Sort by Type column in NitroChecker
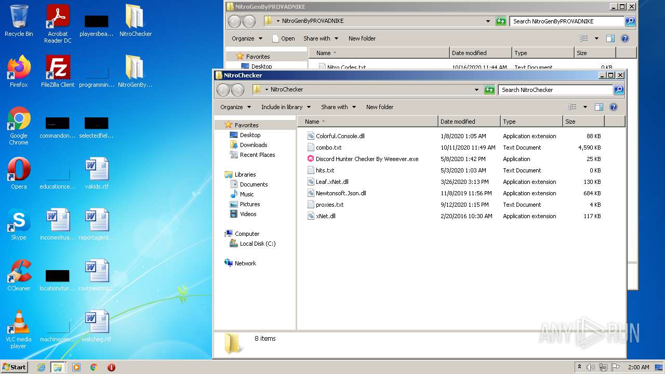This screenshot has height=374, width=665. click(x=531, y=122)
